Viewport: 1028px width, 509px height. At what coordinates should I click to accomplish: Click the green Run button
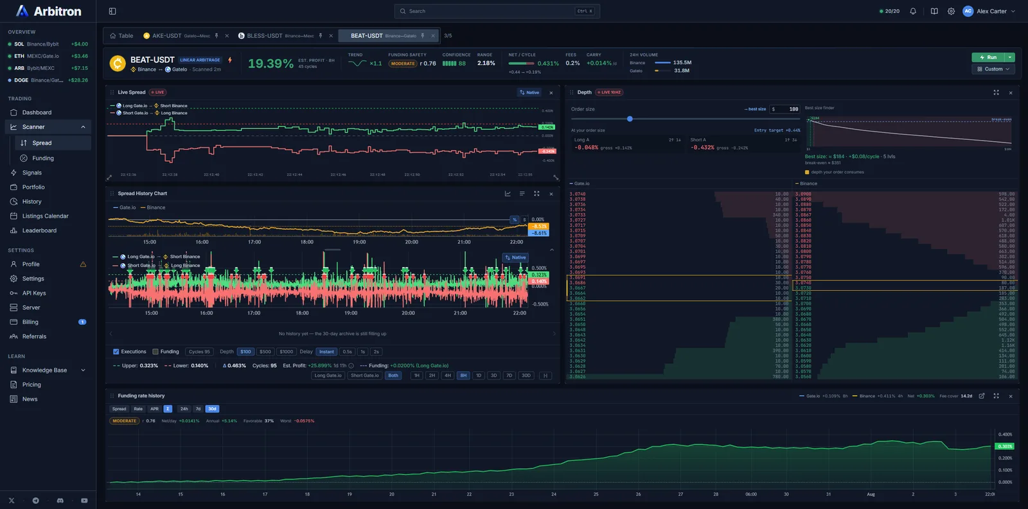click(988, 57)
